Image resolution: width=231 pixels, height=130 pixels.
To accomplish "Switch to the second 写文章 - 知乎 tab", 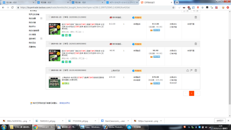I will [x=53, y=3].
